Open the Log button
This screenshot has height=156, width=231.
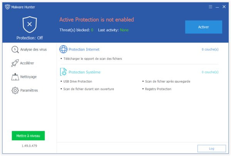(211, 148)
